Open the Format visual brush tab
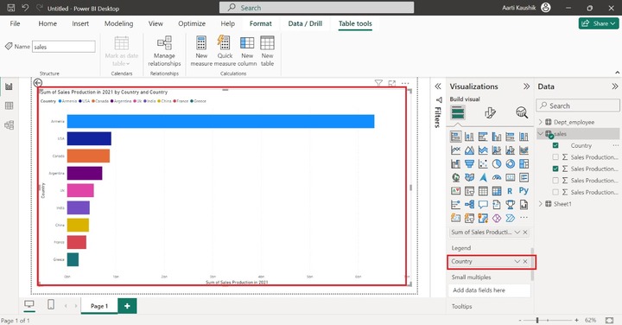Image resolution: width=622 pixels, height=325 pixels. click(490, 113)
